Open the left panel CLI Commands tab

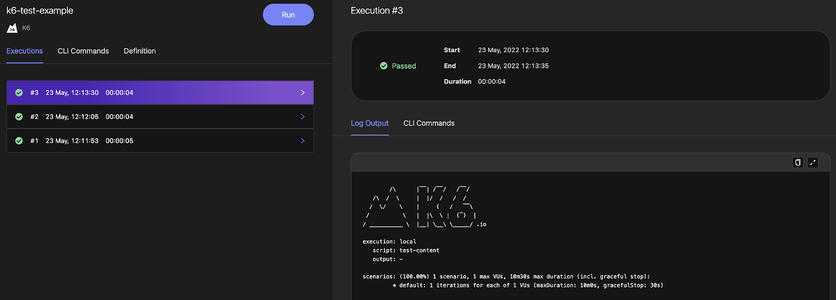(83, 51)
